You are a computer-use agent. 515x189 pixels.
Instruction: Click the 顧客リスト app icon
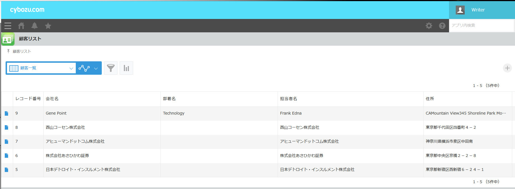[x=8, y=39]
